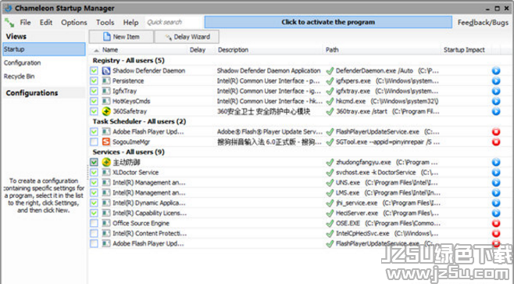
Task: Click blue startup impact icon for IgfxTray
Action: [x=496, y=91]
